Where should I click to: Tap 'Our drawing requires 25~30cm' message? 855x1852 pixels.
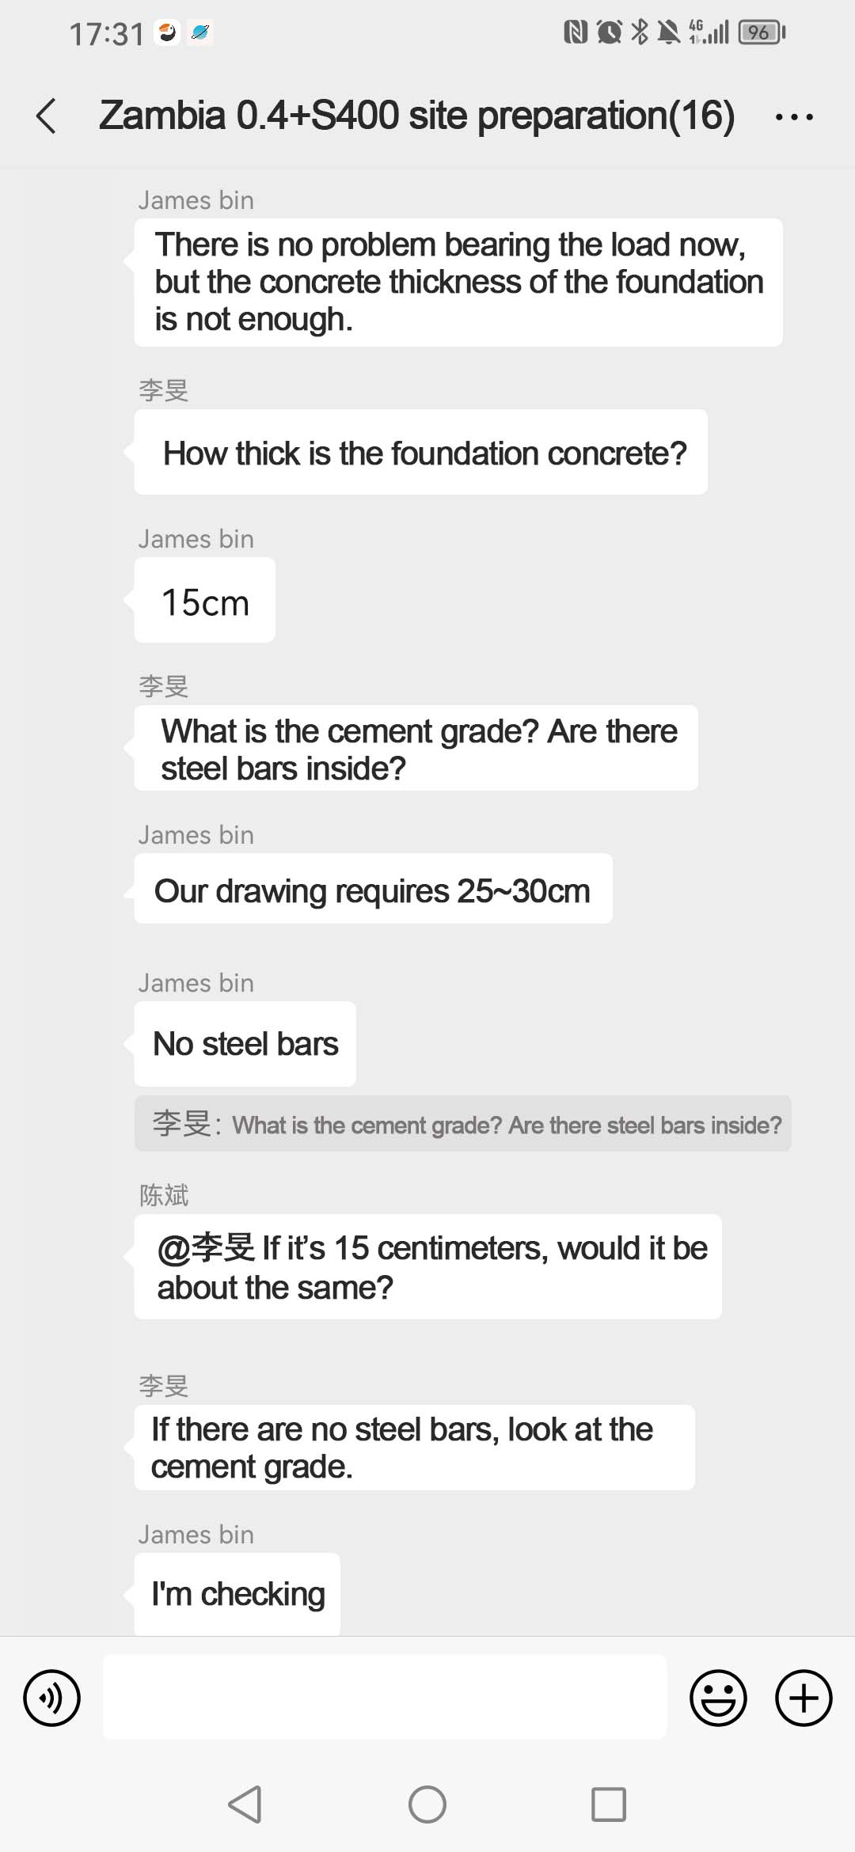[x=373, y=890]
